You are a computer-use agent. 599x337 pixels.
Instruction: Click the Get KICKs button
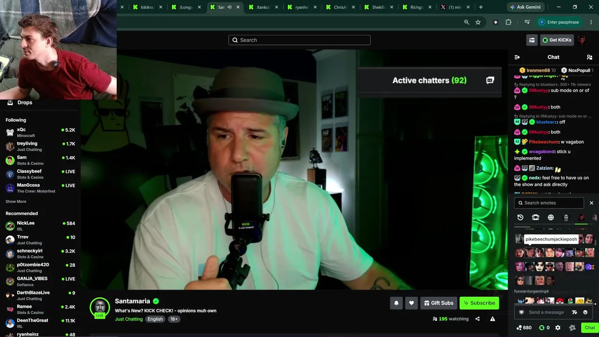tap(557, 40)
